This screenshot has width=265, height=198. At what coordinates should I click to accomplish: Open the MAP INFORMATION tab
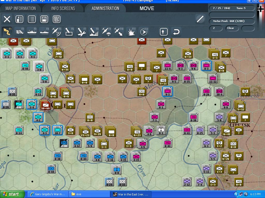(x=21, y=9)
